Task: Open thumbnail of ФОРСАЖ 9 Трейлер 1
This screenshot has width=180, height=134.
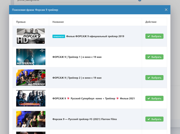Action: click(31, 57)
